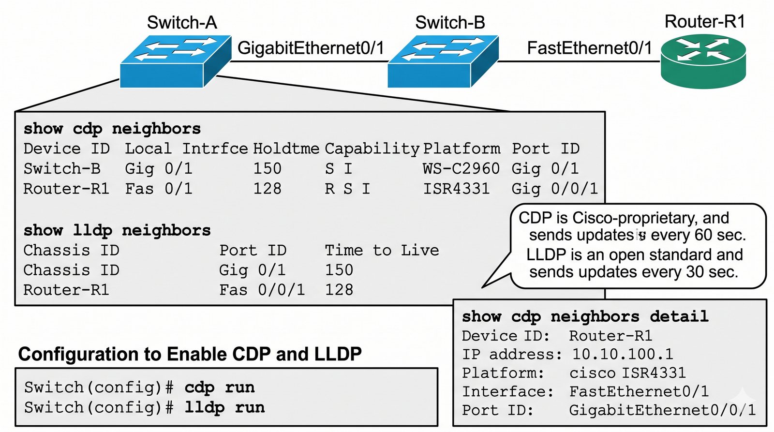Click the CDP and LLDP info callout bubble
The height and width of the screenshot is (432, 774).
(638, 245)
